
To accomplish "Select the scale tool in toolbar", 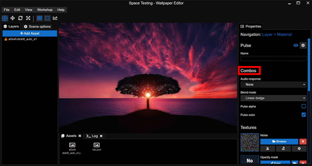I will point(28,18).
